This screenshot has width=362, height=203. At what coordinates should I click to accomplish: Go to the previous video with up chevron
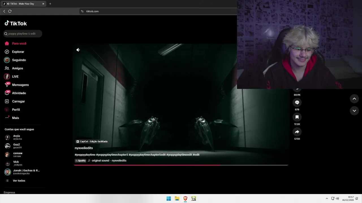coord(354,99)
